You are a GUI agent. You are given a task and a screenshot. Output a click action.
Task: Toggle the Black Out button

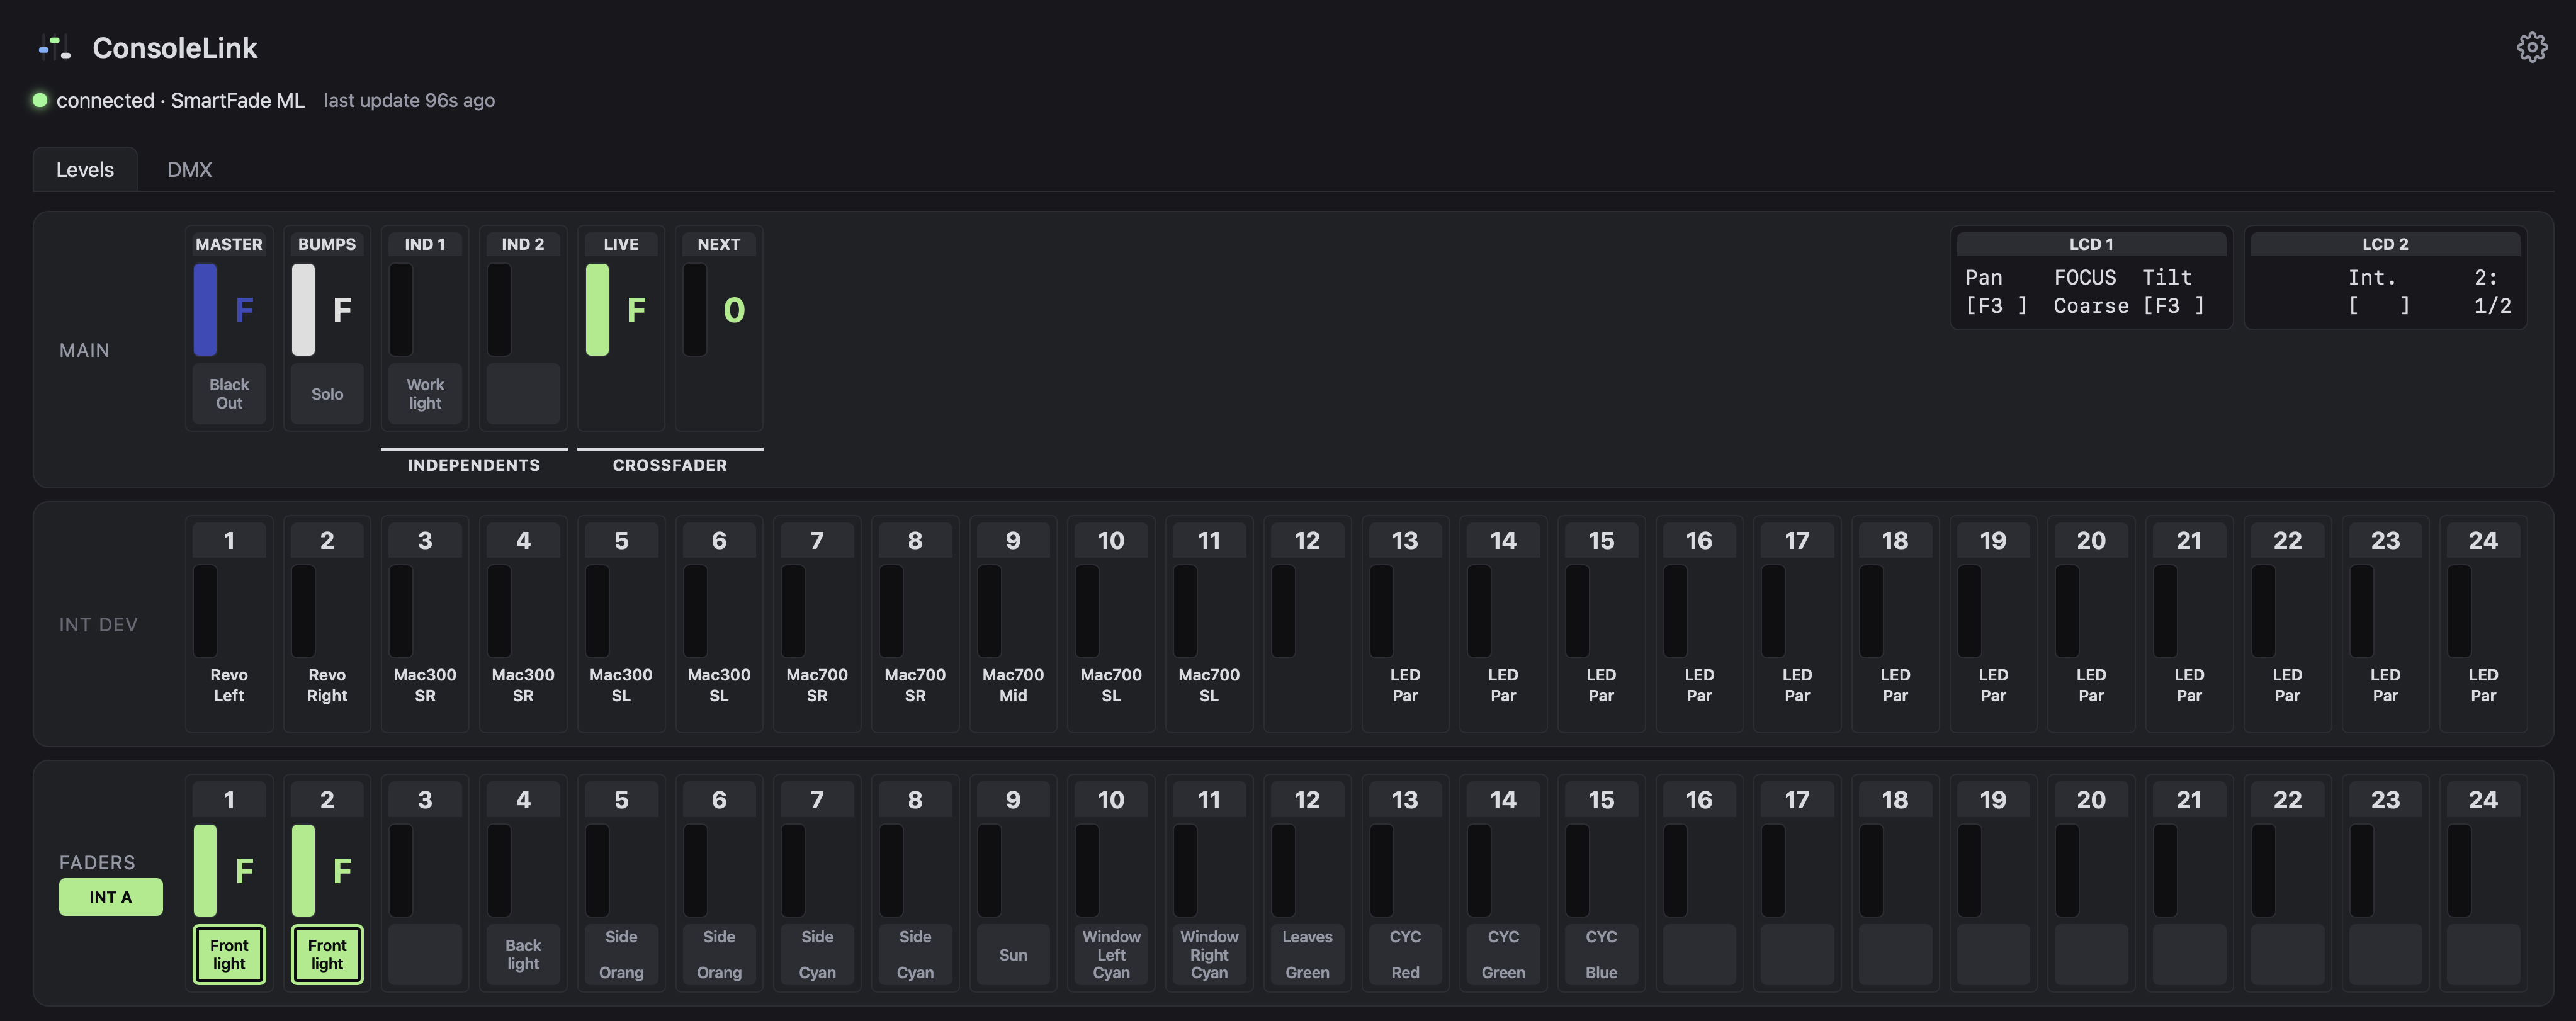coord(229,393)
